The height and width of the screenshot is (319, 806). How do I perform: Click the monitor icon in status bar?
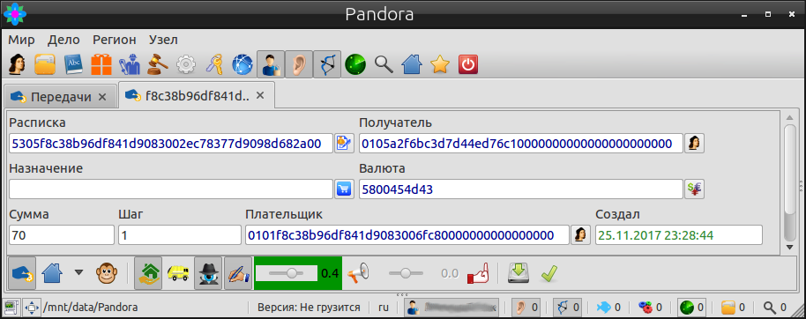pos(11,308)
